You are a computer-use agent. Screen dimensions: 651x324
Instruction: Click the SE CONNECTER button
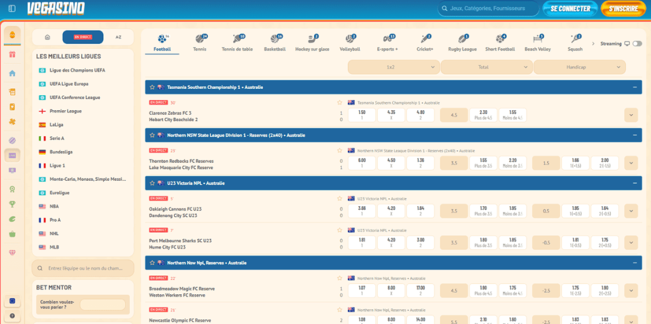click(x=570, y=9)
